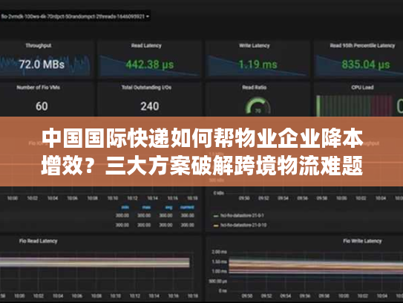Click the green color swatch of datastore-21-0-1

point(216,216)
